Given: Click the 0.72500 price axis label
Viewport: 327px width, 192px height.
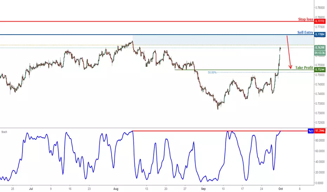Looking at the screenshot, I should [320, 123].
